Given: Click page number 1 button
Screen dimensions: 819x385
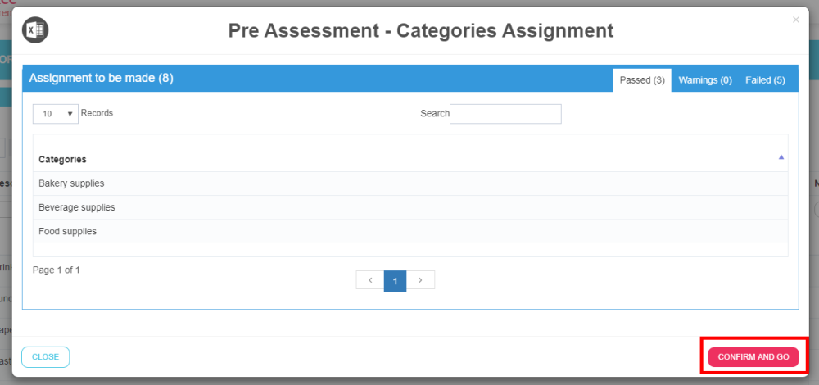Looking at the screenshot, I should [395, 280].
